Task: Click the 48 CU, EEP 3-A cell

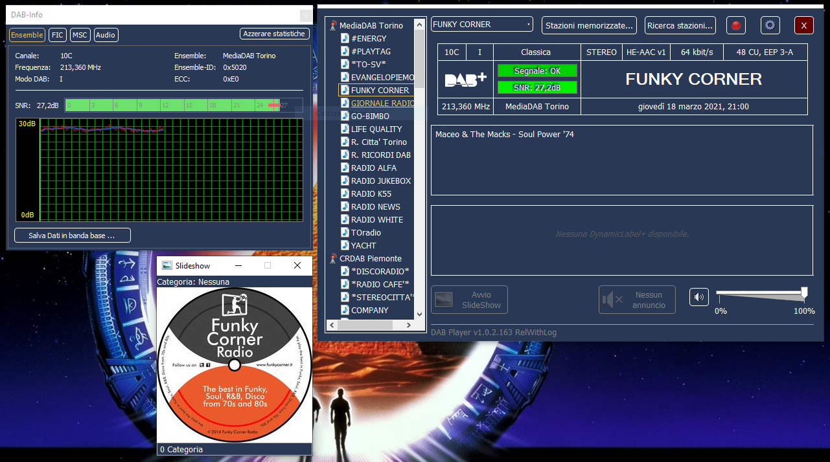Action: point(765,52)
